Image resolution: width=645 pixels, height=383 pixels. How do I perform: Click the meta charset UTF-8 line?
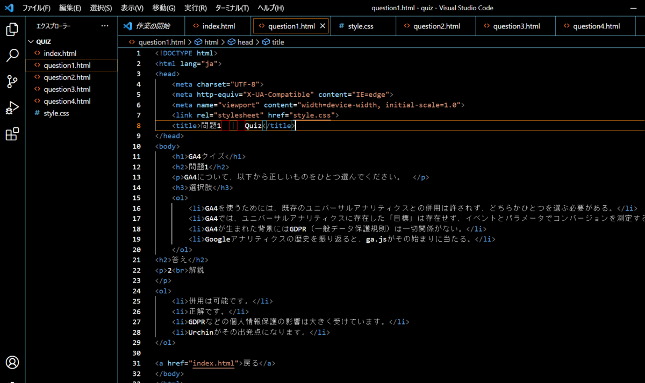coord(218,84)
